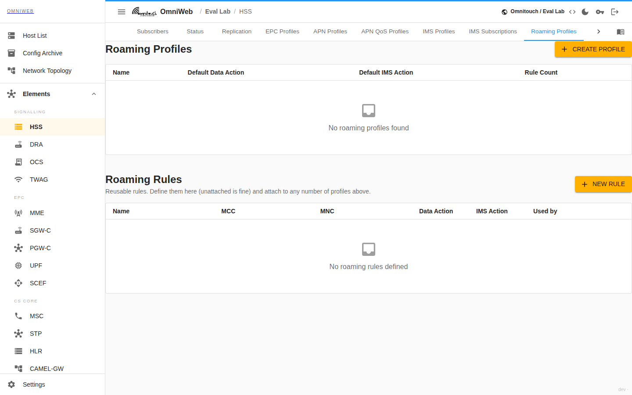
Task: Click the logout icon
Action: click(615, 12)
